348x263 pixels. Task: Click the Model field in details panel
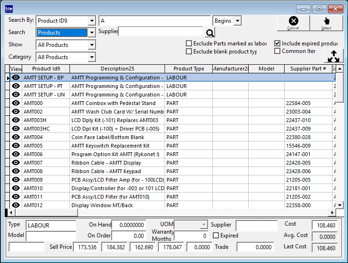point(51,236)
